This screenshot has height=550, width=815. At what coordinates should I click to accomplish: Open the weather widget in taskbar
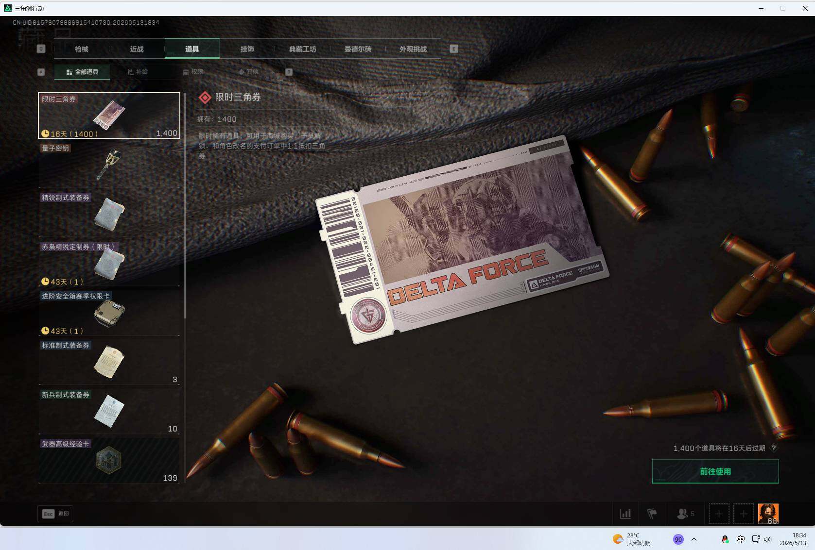632,539
